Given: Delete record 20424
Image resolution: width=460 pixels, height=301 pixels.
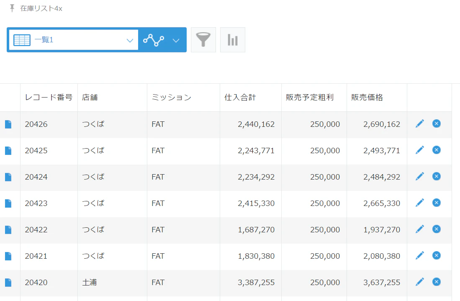Looking at the screenshot, I should tap(437, 176).
